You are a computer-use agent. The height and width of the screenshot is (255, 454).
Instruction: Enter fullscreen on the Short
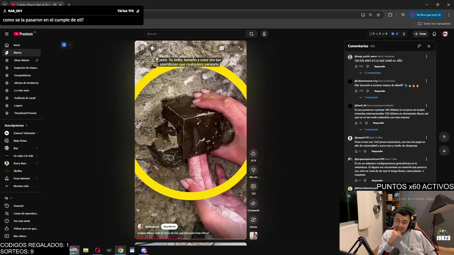click(x=240, y=48)
